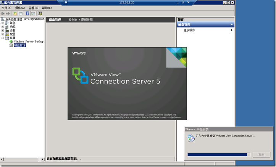276x167 pixels.
Task: Click the Windows Server Backup icon
Action: click(11, 42)
